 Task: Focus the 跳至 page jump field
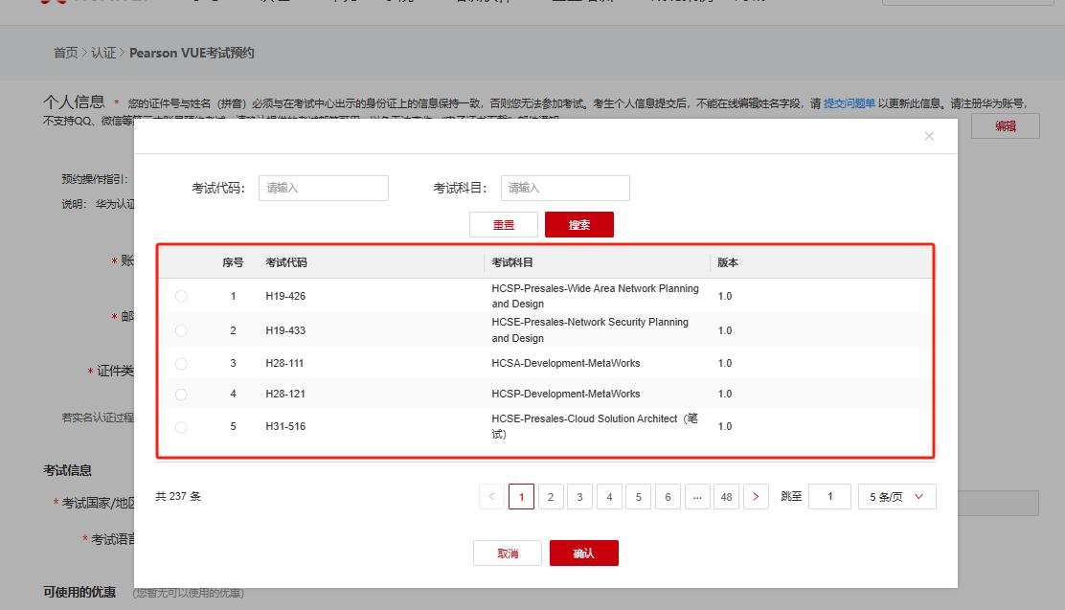click(x=829, y=497)
